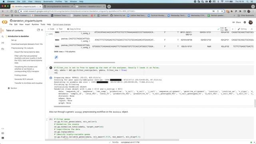Open the Files folder icon in sidebar
The image size is (256, 144).
[3, 49]
